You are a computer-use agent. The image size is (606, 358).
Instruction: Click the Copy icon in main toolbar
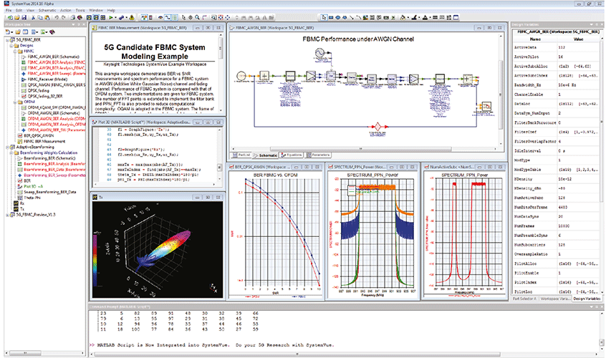[41, 17]
